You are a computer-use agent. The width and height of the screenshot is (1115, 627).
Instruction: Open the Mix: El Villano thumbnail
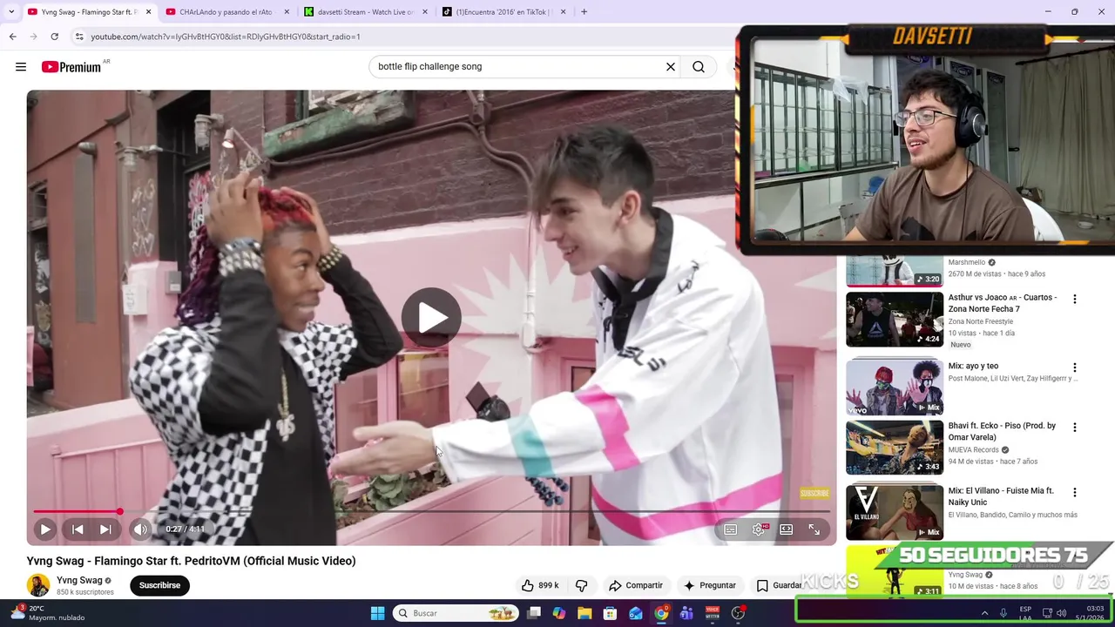click(895, 512)
